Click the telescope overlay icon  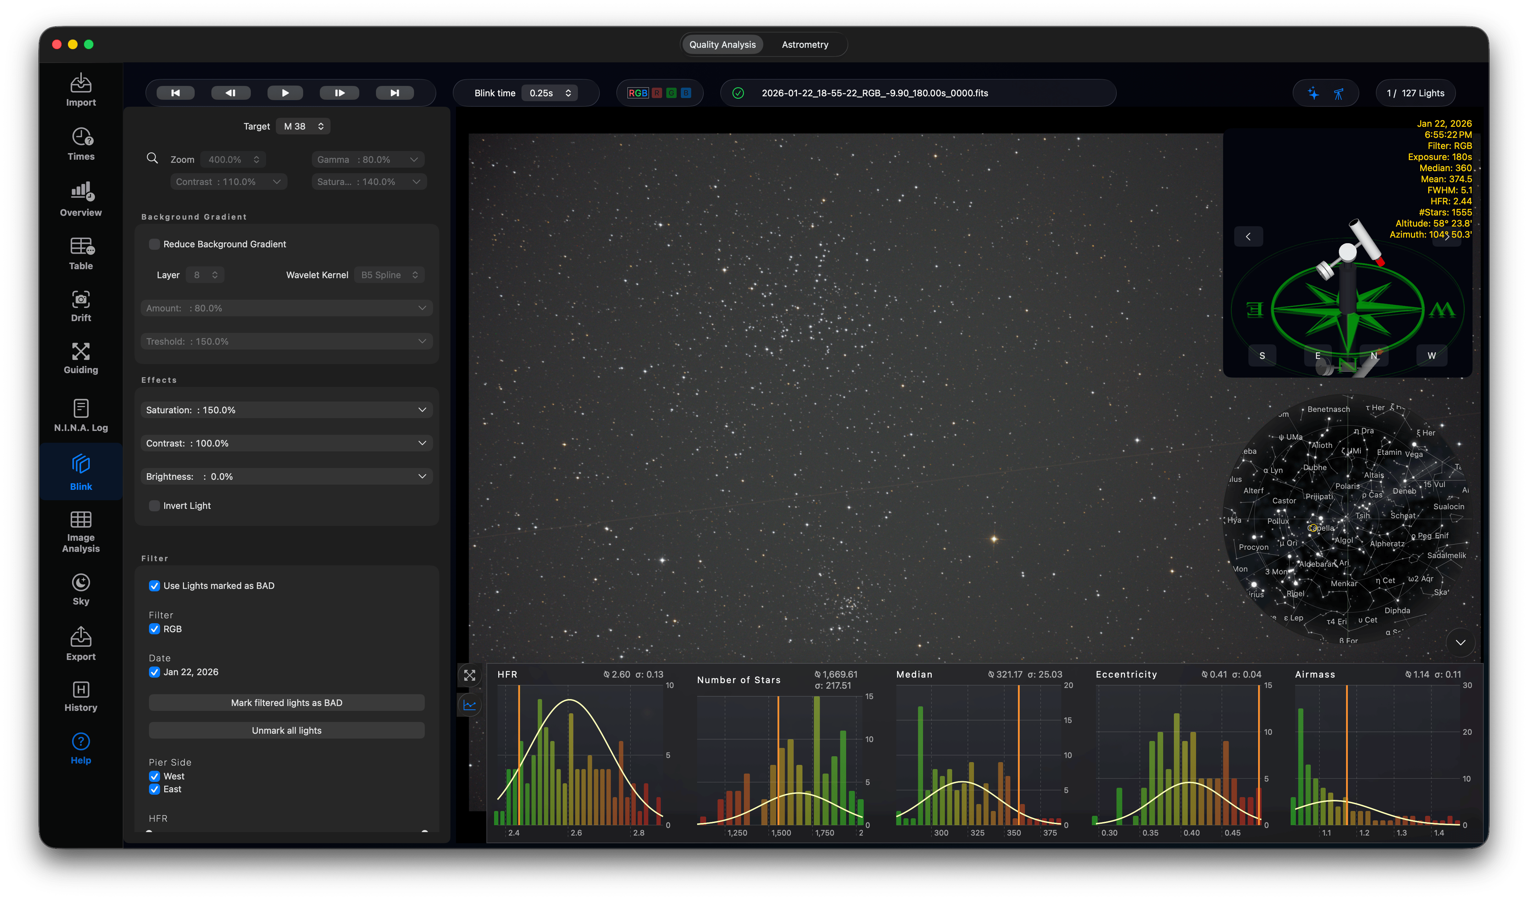click(1339, 94)
